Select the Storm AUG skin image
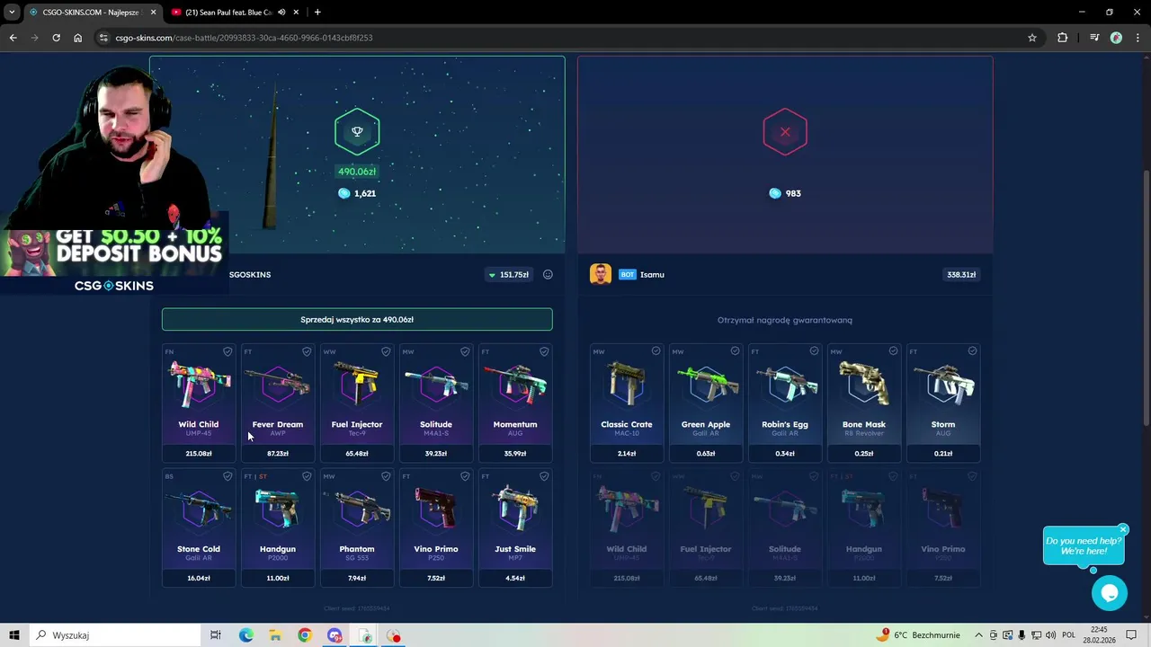 (x=943, y=385)
